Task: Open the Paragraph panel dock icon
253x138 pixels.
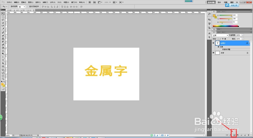Action: 209,37
